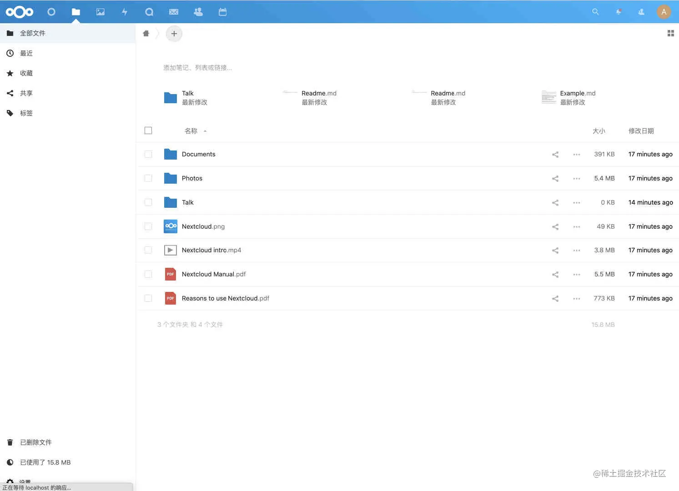The height and width of the screenshot is (491, 679).
Task: Open the contacts menu icon in header
Action: (641, 12)
